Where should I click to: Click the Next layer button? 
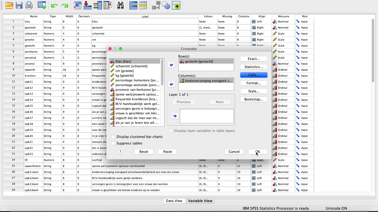[x=220, y=102]
